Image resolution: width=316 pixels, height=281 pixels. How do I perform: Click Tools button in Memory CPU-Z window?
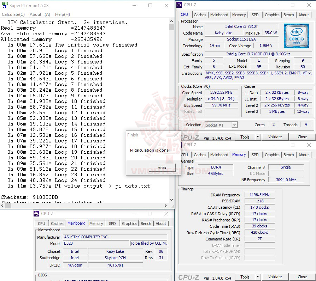point(245,277)
